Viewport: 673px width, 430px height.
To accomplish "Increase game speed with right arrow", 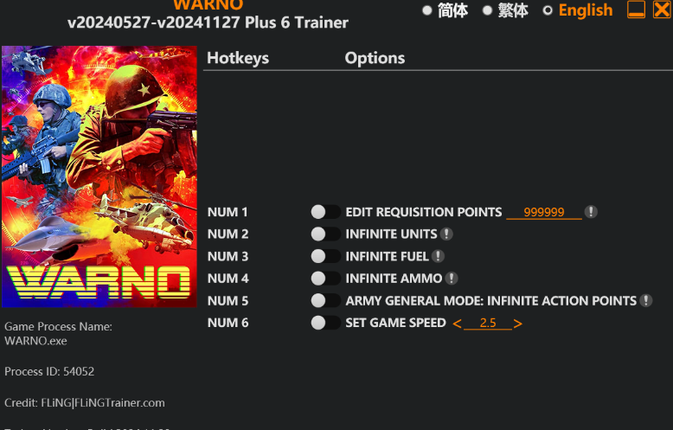I will 517,324.
